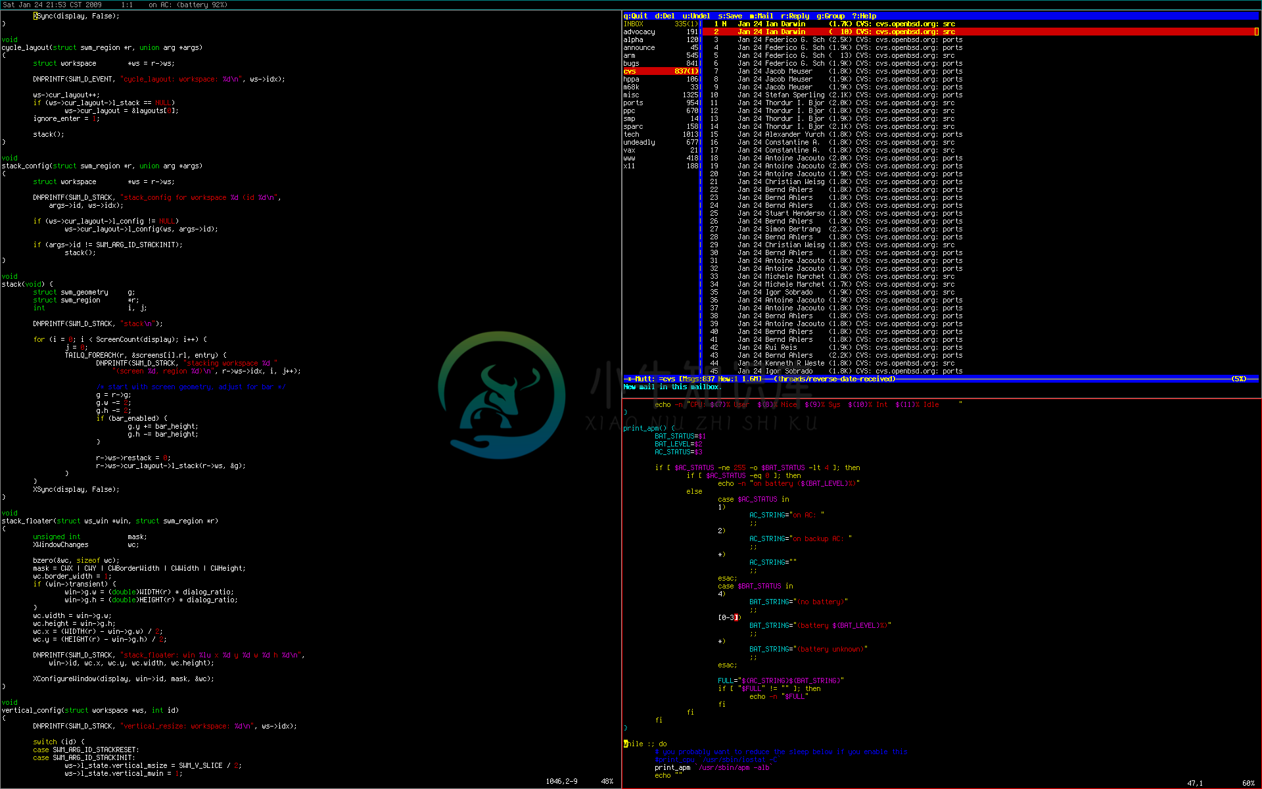Select the advocacy mailbox
Screen dimensions: 1262x789
click(x=661, y=32)
